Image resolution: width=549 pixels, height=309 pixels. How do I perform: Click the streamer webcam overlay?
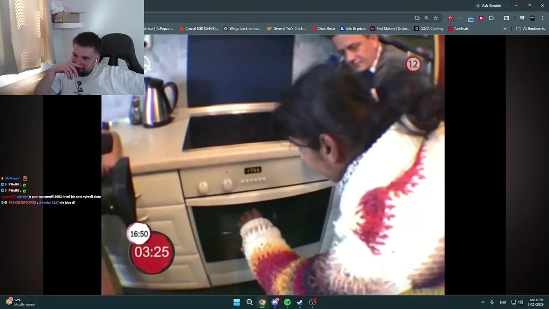pos(72,47)
